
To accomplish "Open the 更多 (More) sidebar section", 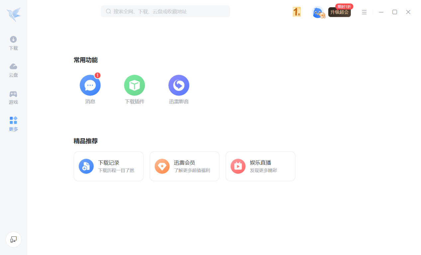I will (13, 124).
